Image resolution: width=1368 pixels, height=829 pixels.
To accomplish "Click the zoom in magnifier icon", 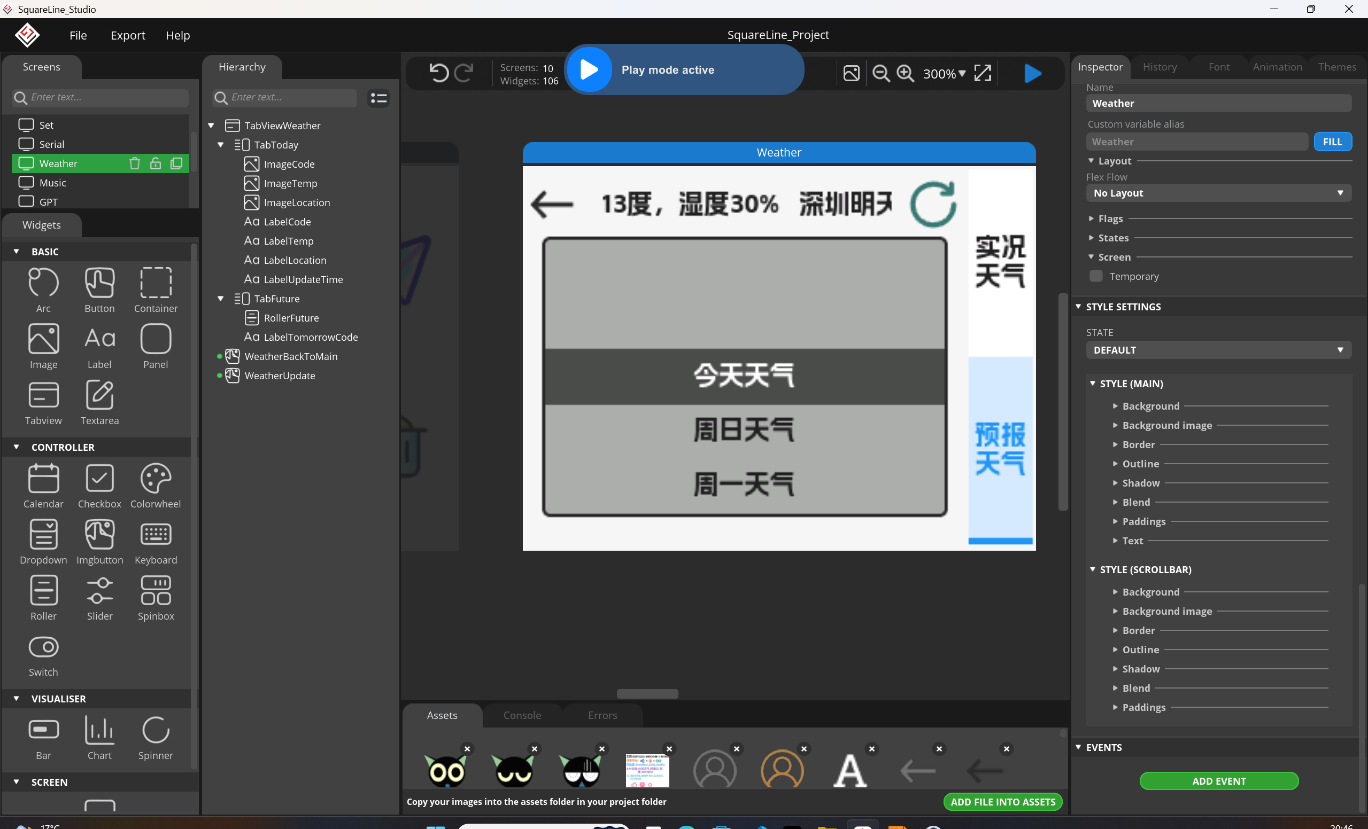I will tap(905, 73).
